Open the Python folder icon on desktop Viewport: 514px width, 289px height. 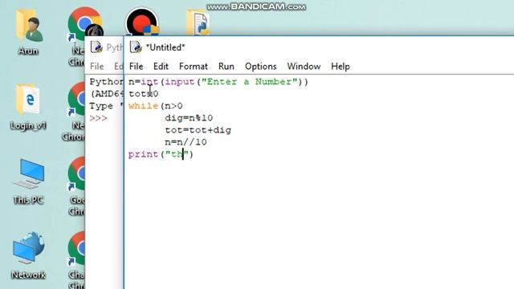click(198, 22)
